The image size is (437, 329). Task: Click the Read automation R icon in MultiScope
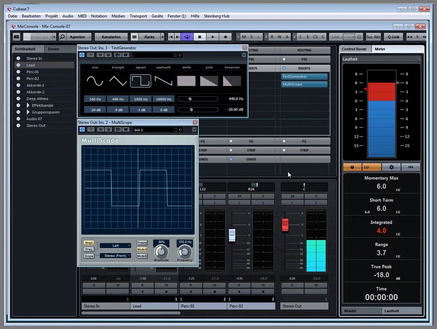pyautogui.click(x=101, y=130)
